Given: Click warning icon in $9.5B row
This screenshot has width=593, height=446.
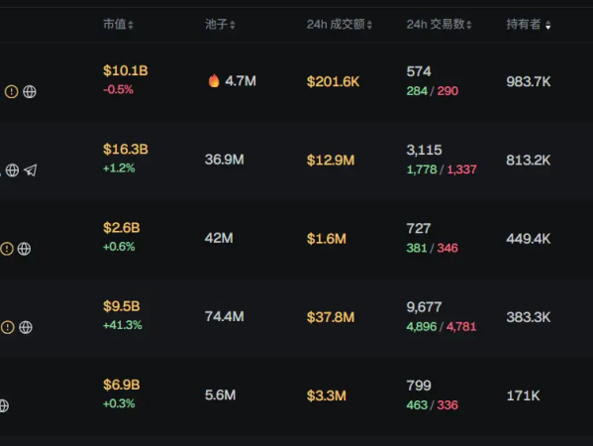Looking at the screenshot, I should [x=8, y=327].
